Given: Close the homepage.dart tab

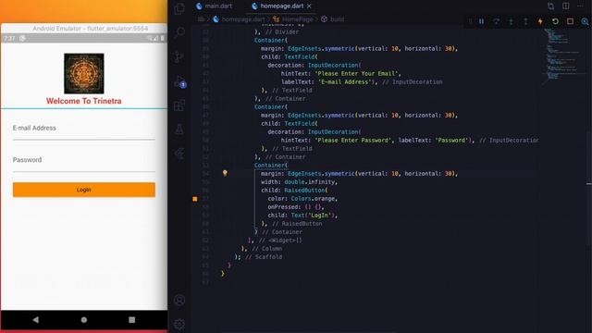Looking at the screenshot, I should point(309,6).
